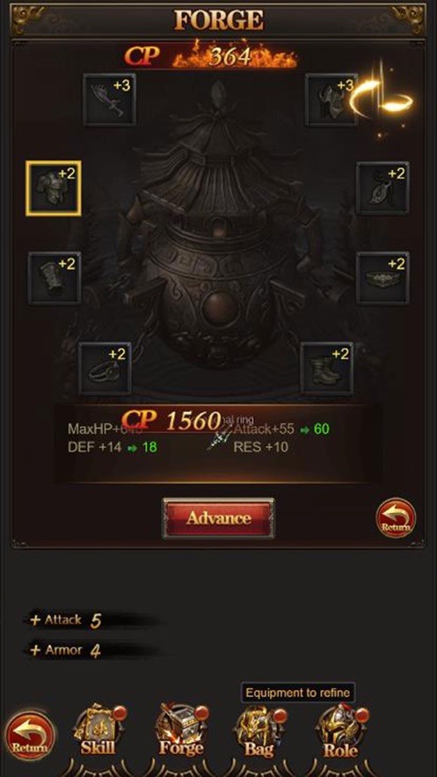Select the bracer gauntlet slot
437x777 pixels.
(x=55, y=278)
